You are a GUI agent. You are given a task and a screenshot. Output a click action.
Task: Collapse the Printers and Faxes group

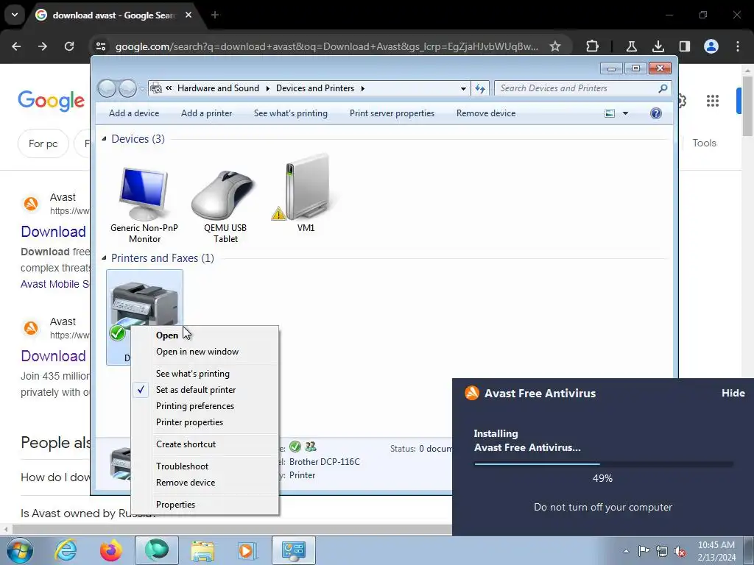(104, 258)
